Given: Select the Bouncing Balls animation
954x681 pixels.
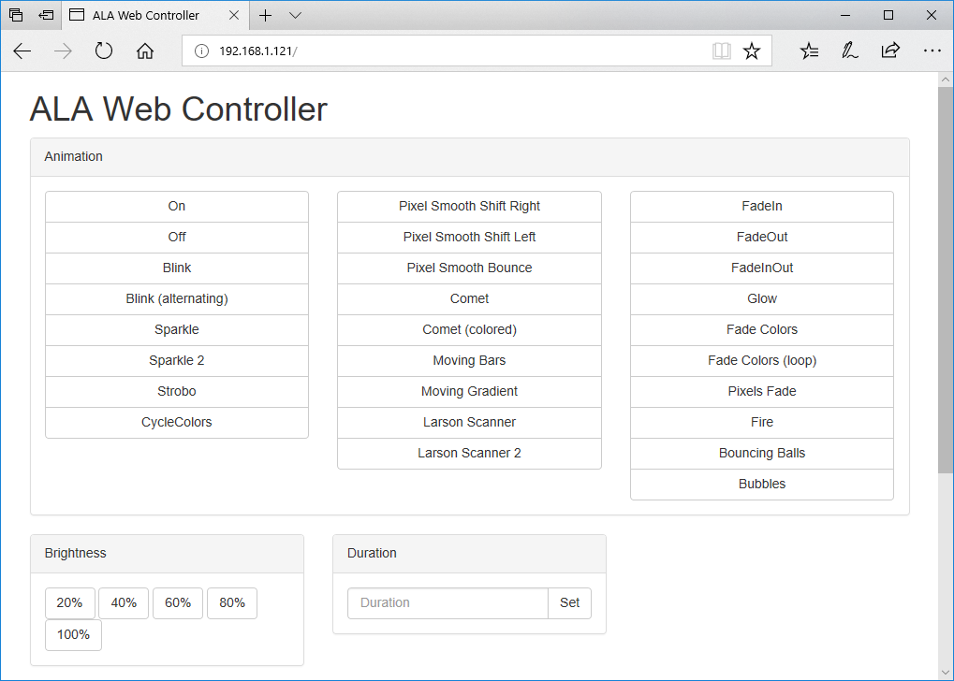Looking at the screenshot, I should [761, 453].
